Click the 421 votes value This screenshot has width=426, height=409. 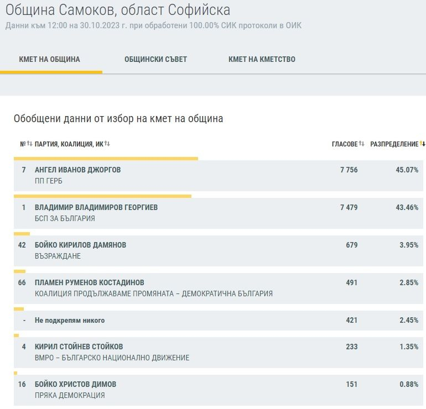(352, 320)
